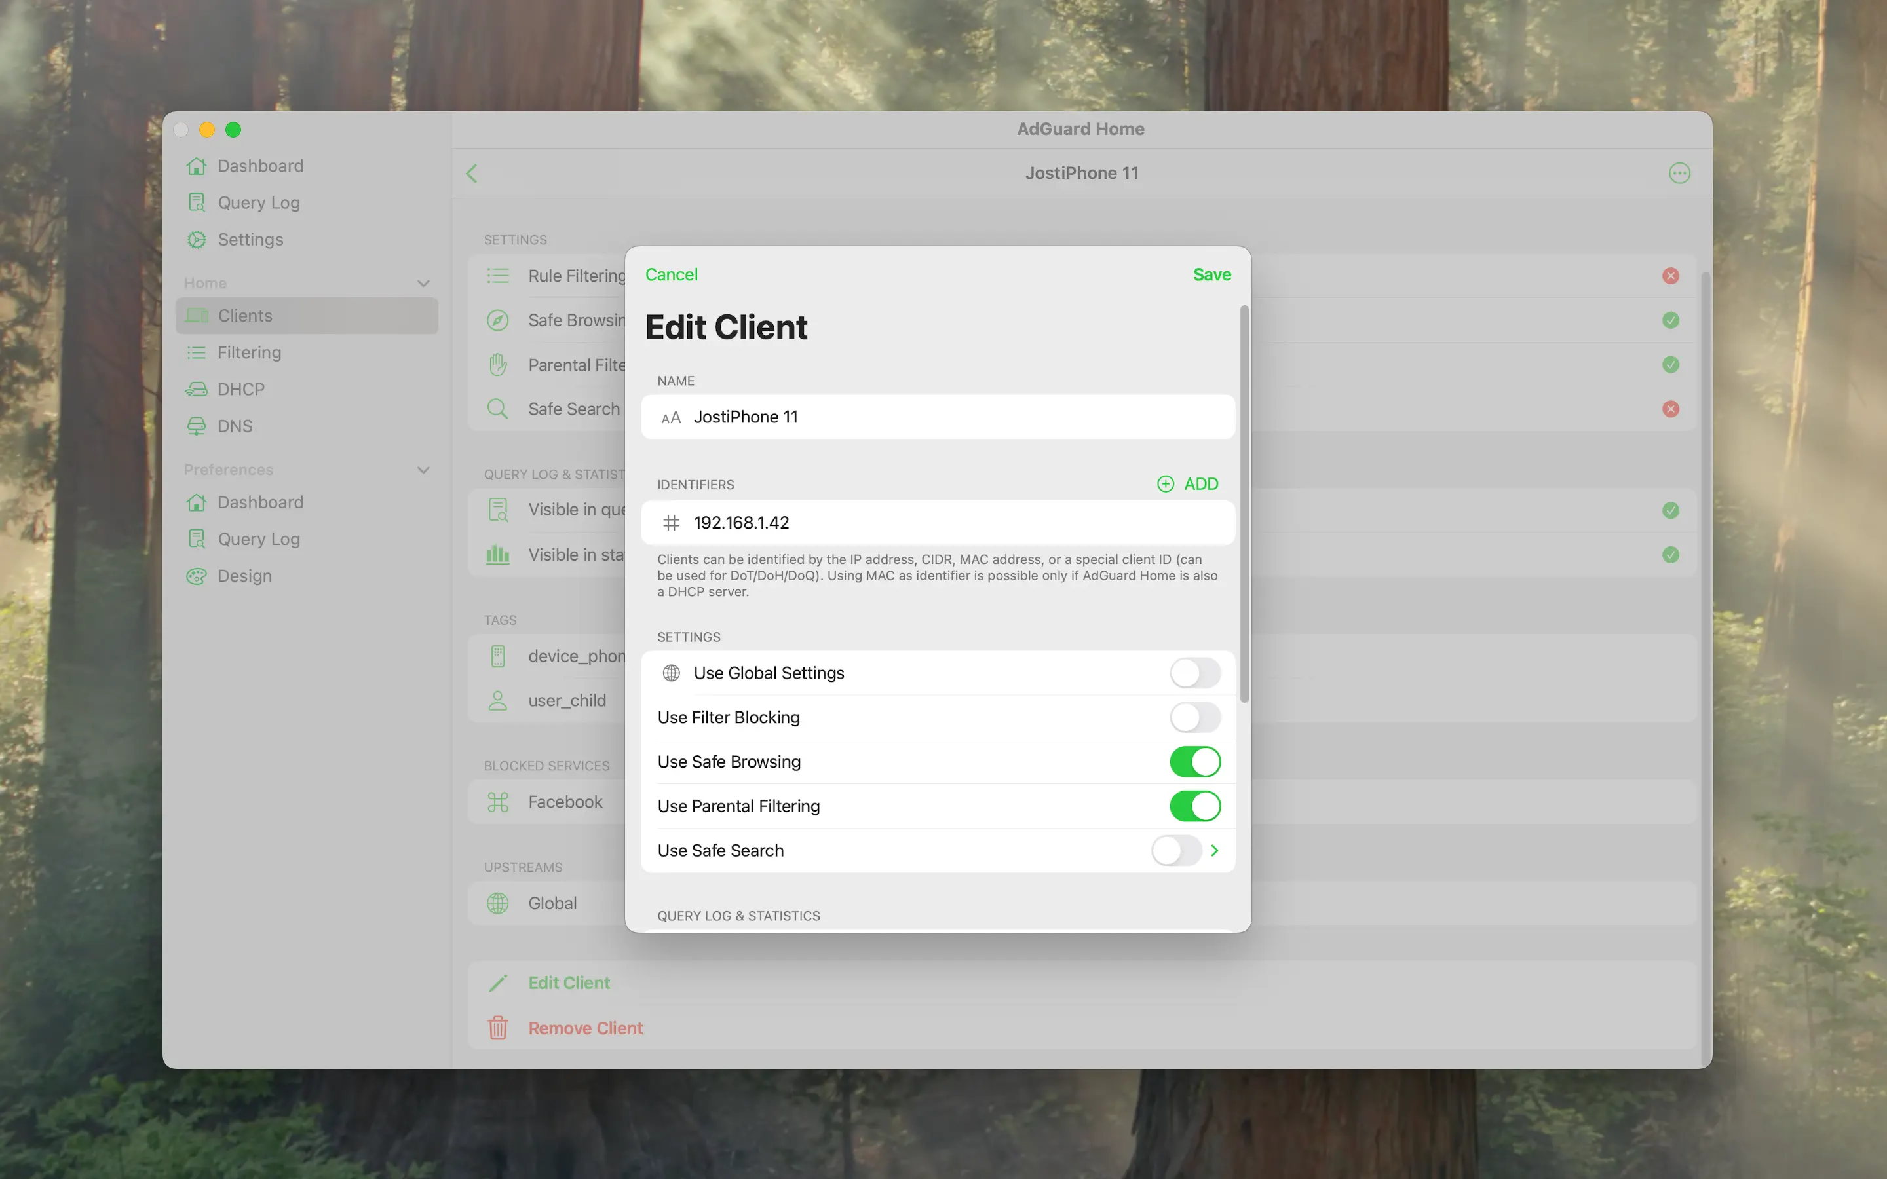Screen dimensions: 1887x1179
Task: Open Filtering in the sidebar
Action: click(249, 352)
